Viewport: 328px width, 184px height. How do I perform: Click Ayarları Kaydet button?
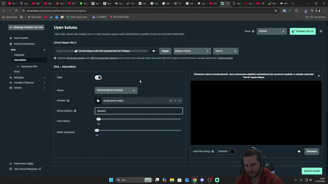pos(312,171)
